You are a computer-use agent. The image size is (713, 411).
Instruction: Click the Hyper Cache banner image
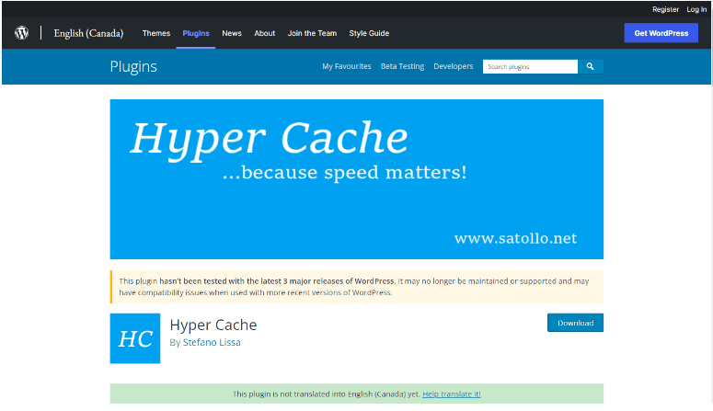[357, 179]
